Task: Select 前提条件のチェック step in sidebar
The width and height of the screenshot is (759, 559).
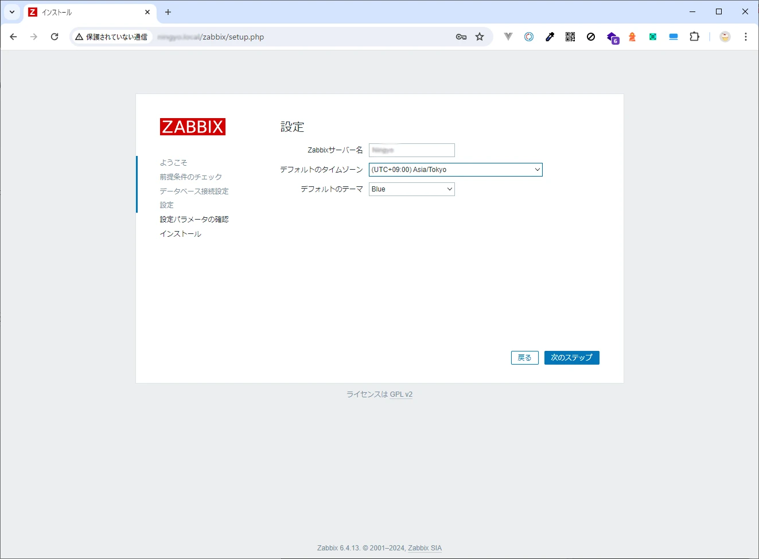Action: (191, 177)
